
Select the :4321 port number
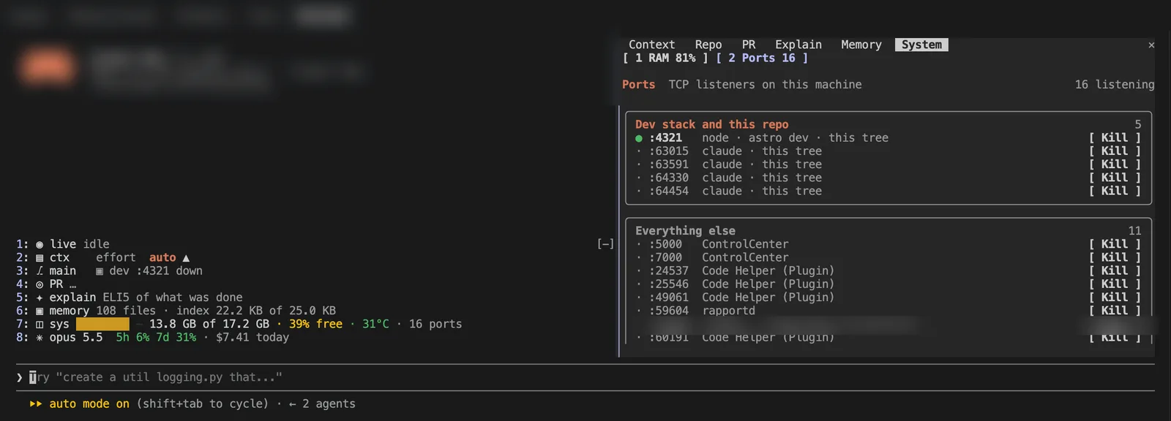(665, 137)
